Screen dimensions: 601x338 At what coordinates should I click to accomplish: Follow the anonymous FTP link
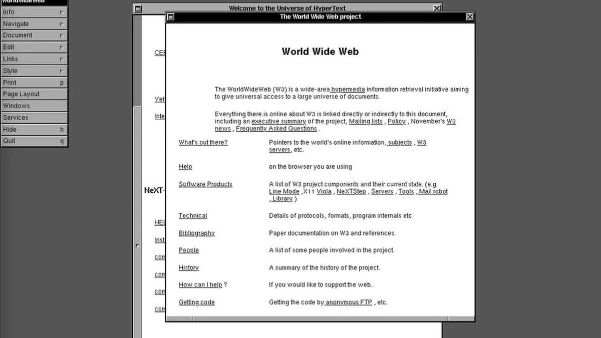pyautogui.click(x=349, y=302)
